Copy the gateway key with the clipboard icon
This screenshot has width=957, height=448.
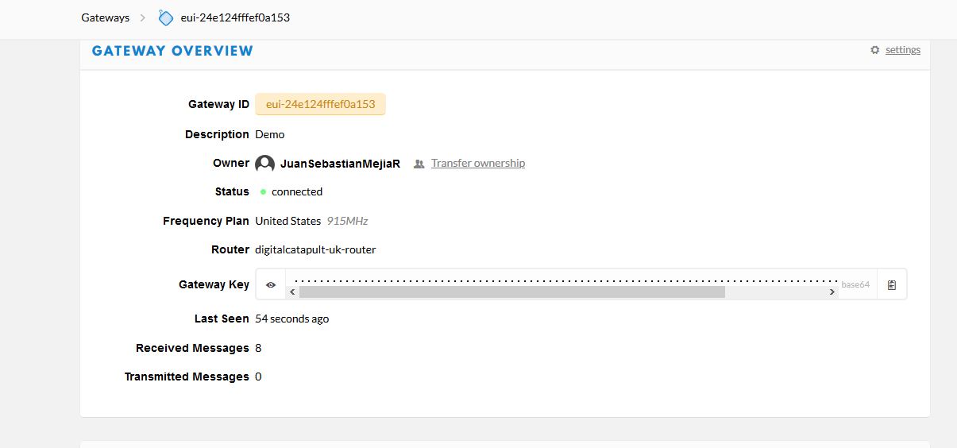pyautogui.click(x=892, y=284)
